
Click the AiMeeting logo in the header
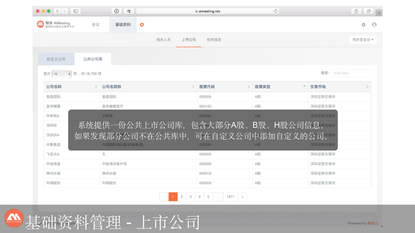pos(55,25)
